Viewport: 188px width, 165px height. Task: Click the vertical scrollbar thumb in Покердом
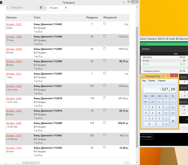[137, 87]
